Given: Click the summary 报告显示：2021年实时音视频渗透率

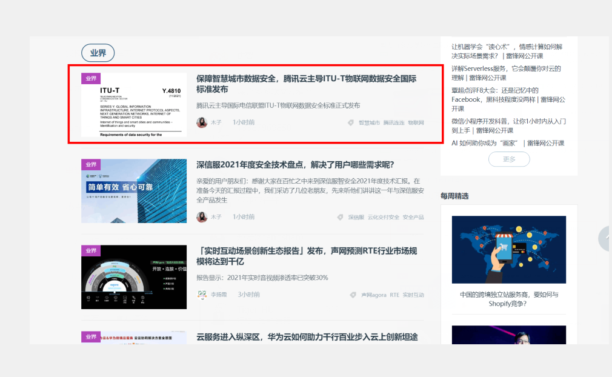Looking at the screenshot, I should pyautogui.click(x=262, y=278).
